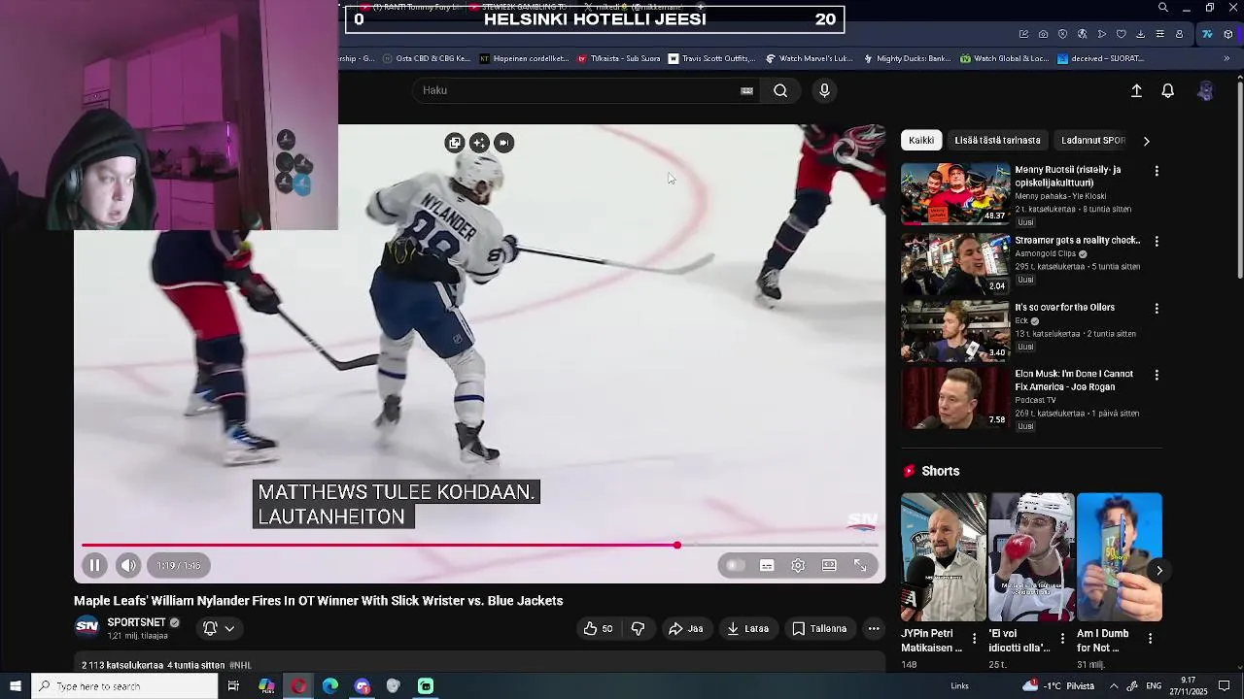The height and width of the screenshot is (699, 1244).
Task: Open 'Ei voi idiootti olla' short
Action: click(1031, 557)
